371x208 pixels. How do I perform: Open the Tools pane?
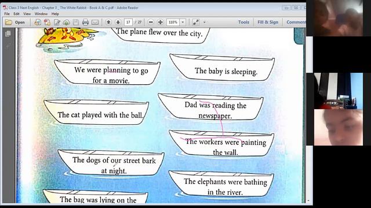(x=243, y=22)
